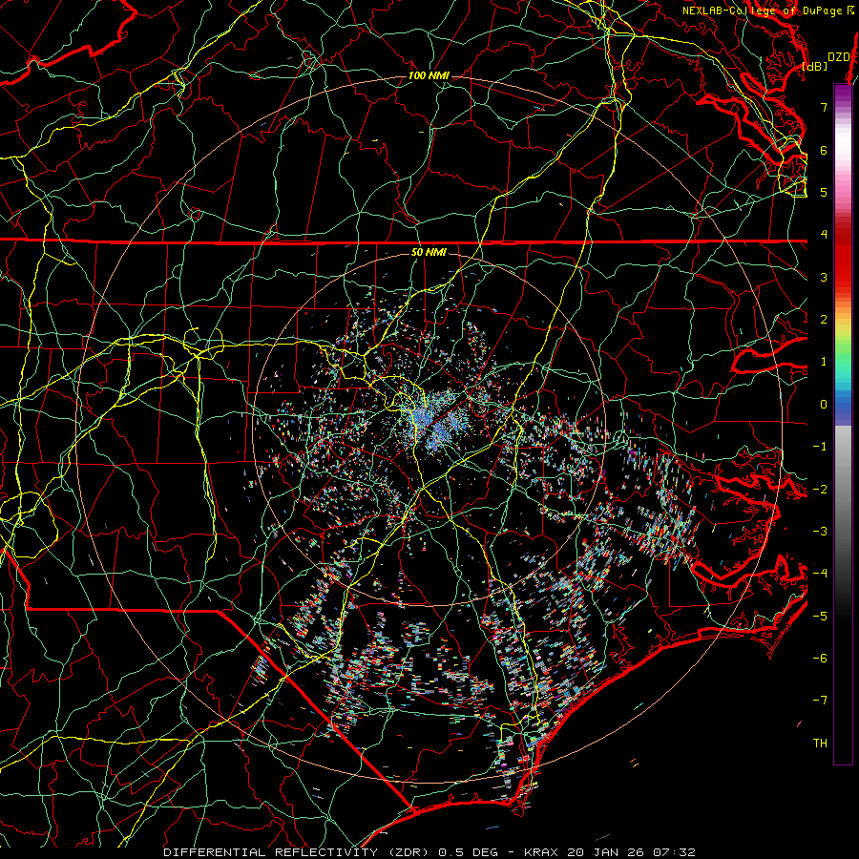
Task: Click the TH label below the scale
Action: (x=820, y=743)
